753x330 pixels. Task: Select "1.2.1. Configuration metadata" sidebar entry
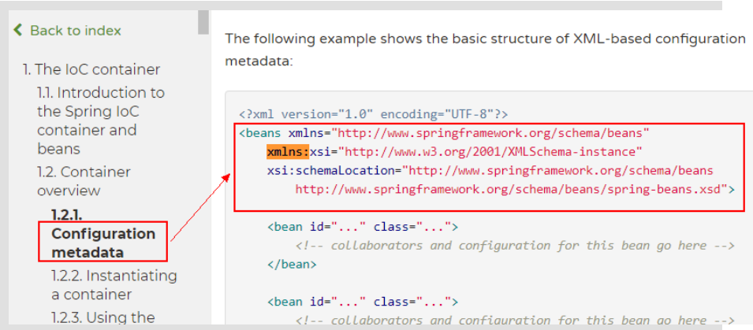tap(103, 234)
